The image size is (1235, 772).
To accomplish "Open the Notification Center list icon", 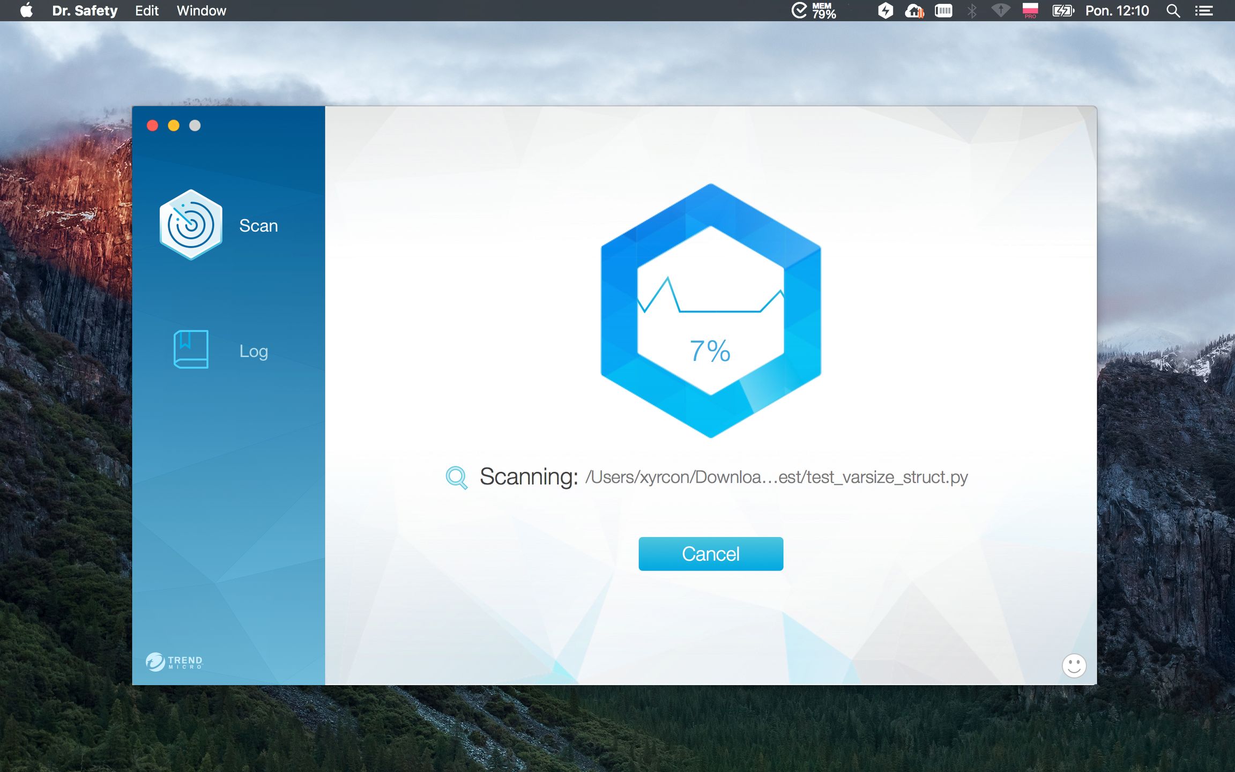I will click(x=1204, y=11).
